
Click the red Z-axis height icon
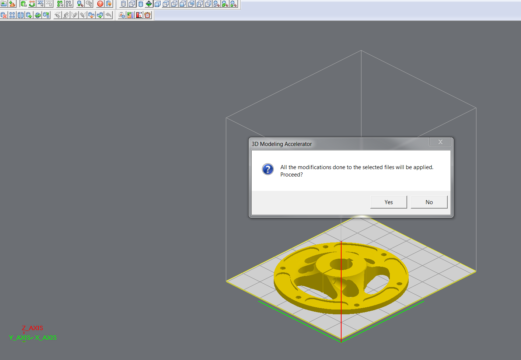[139, 15]
